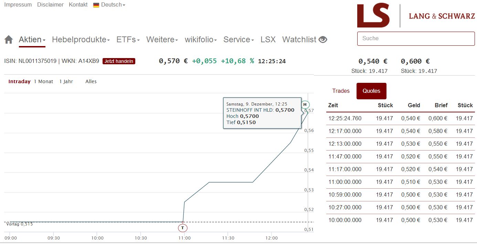Image resolution: width=477 pixels, height=244 pixels.
Task: Click the Zeit column header
Action: [333, 106]
